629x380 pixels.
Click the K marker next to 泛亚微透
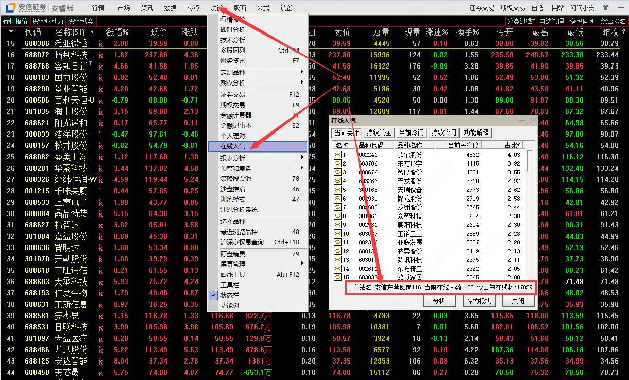(x=100, y=44)
